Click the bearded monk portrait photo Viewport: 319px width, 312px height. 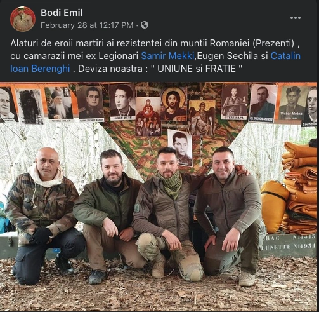click(x=59, y=104)
